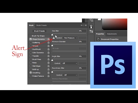Image resolution: width=138 pixels, height=103 pixels.
Task: Open Size Jitter Control Pen Pressure dropdown
Action: click(70, 38)
